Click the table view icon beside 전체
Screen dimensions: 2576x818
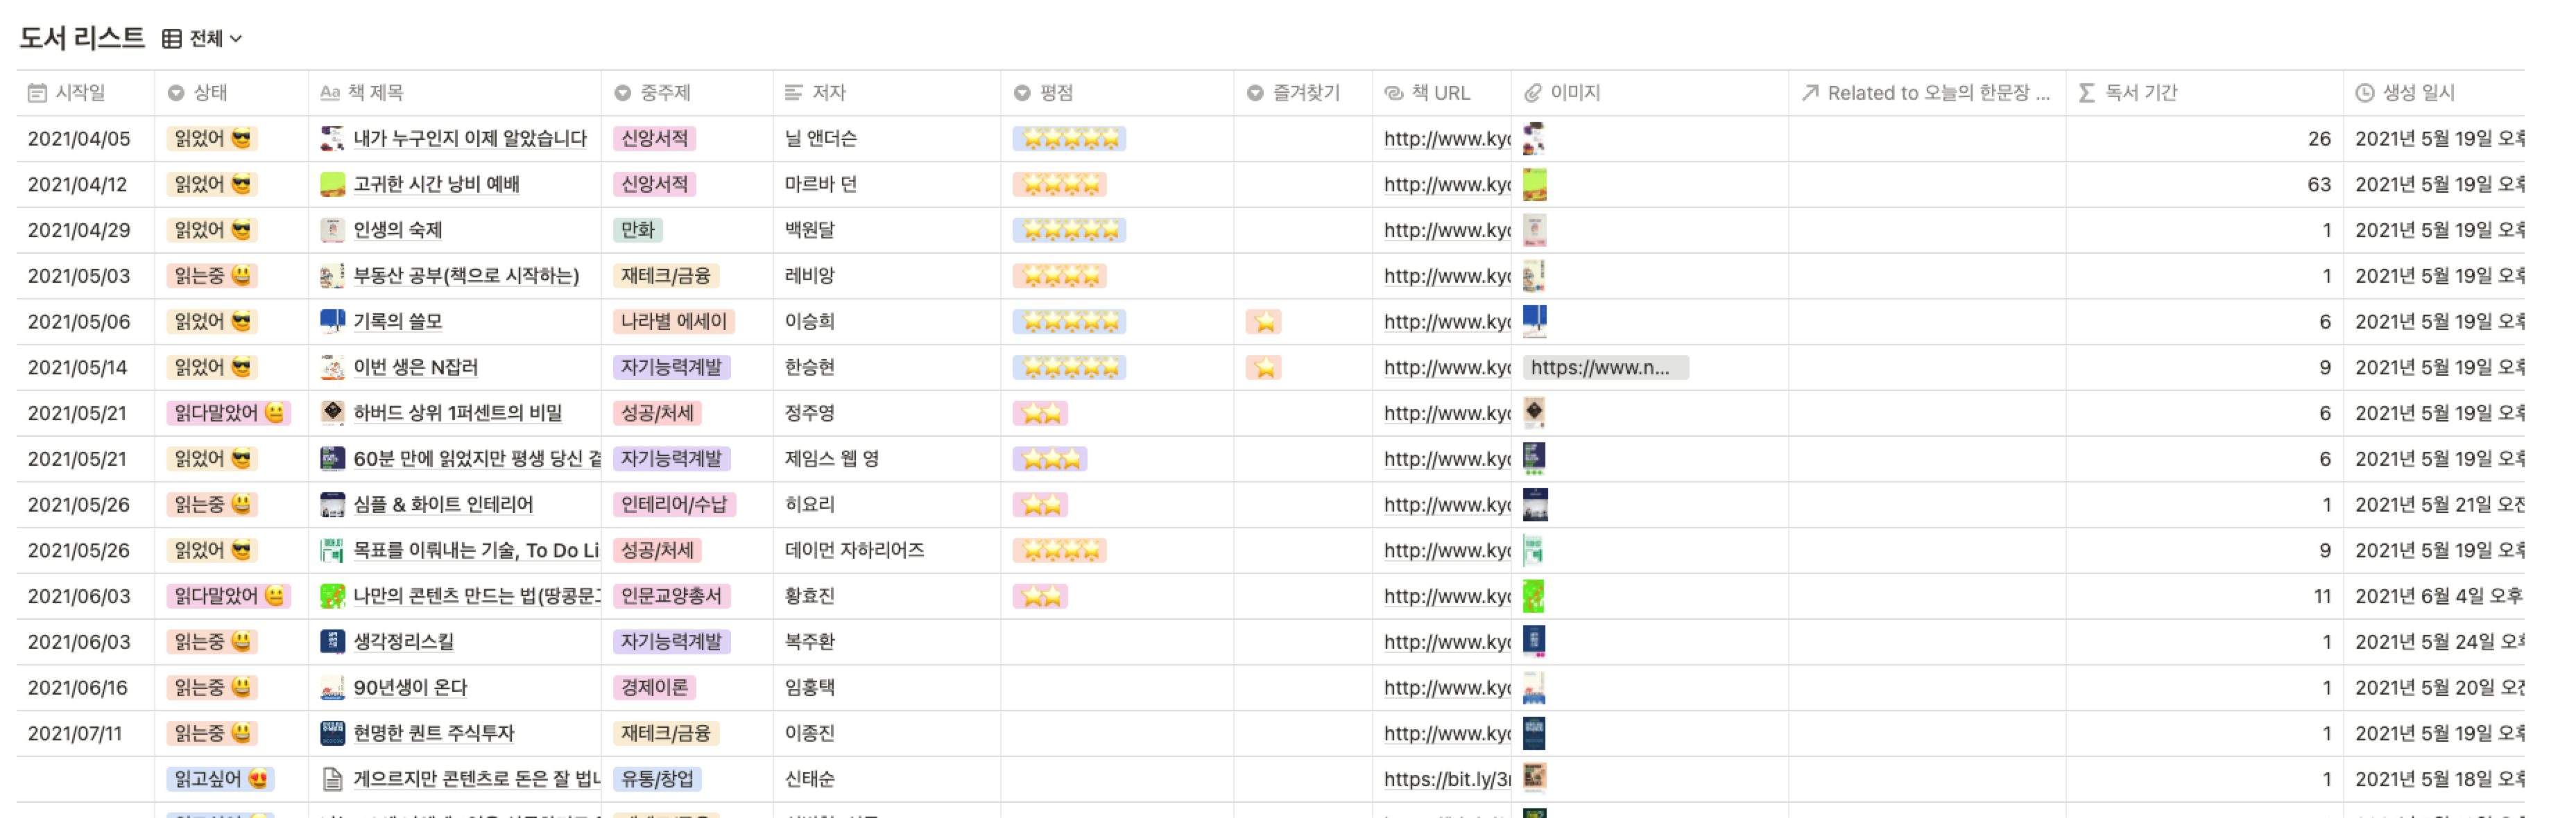click(172, 39)
